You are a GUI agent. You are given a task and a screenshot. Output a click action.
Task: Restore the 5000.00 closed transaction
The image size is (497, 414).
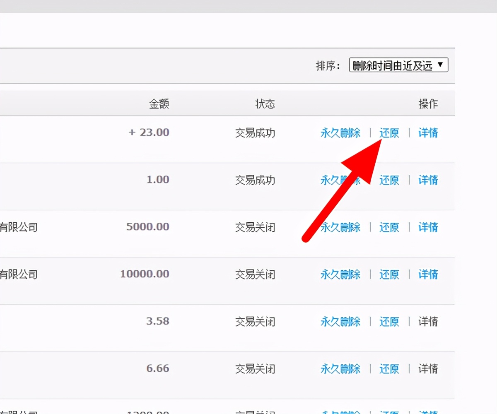(389, 227)
